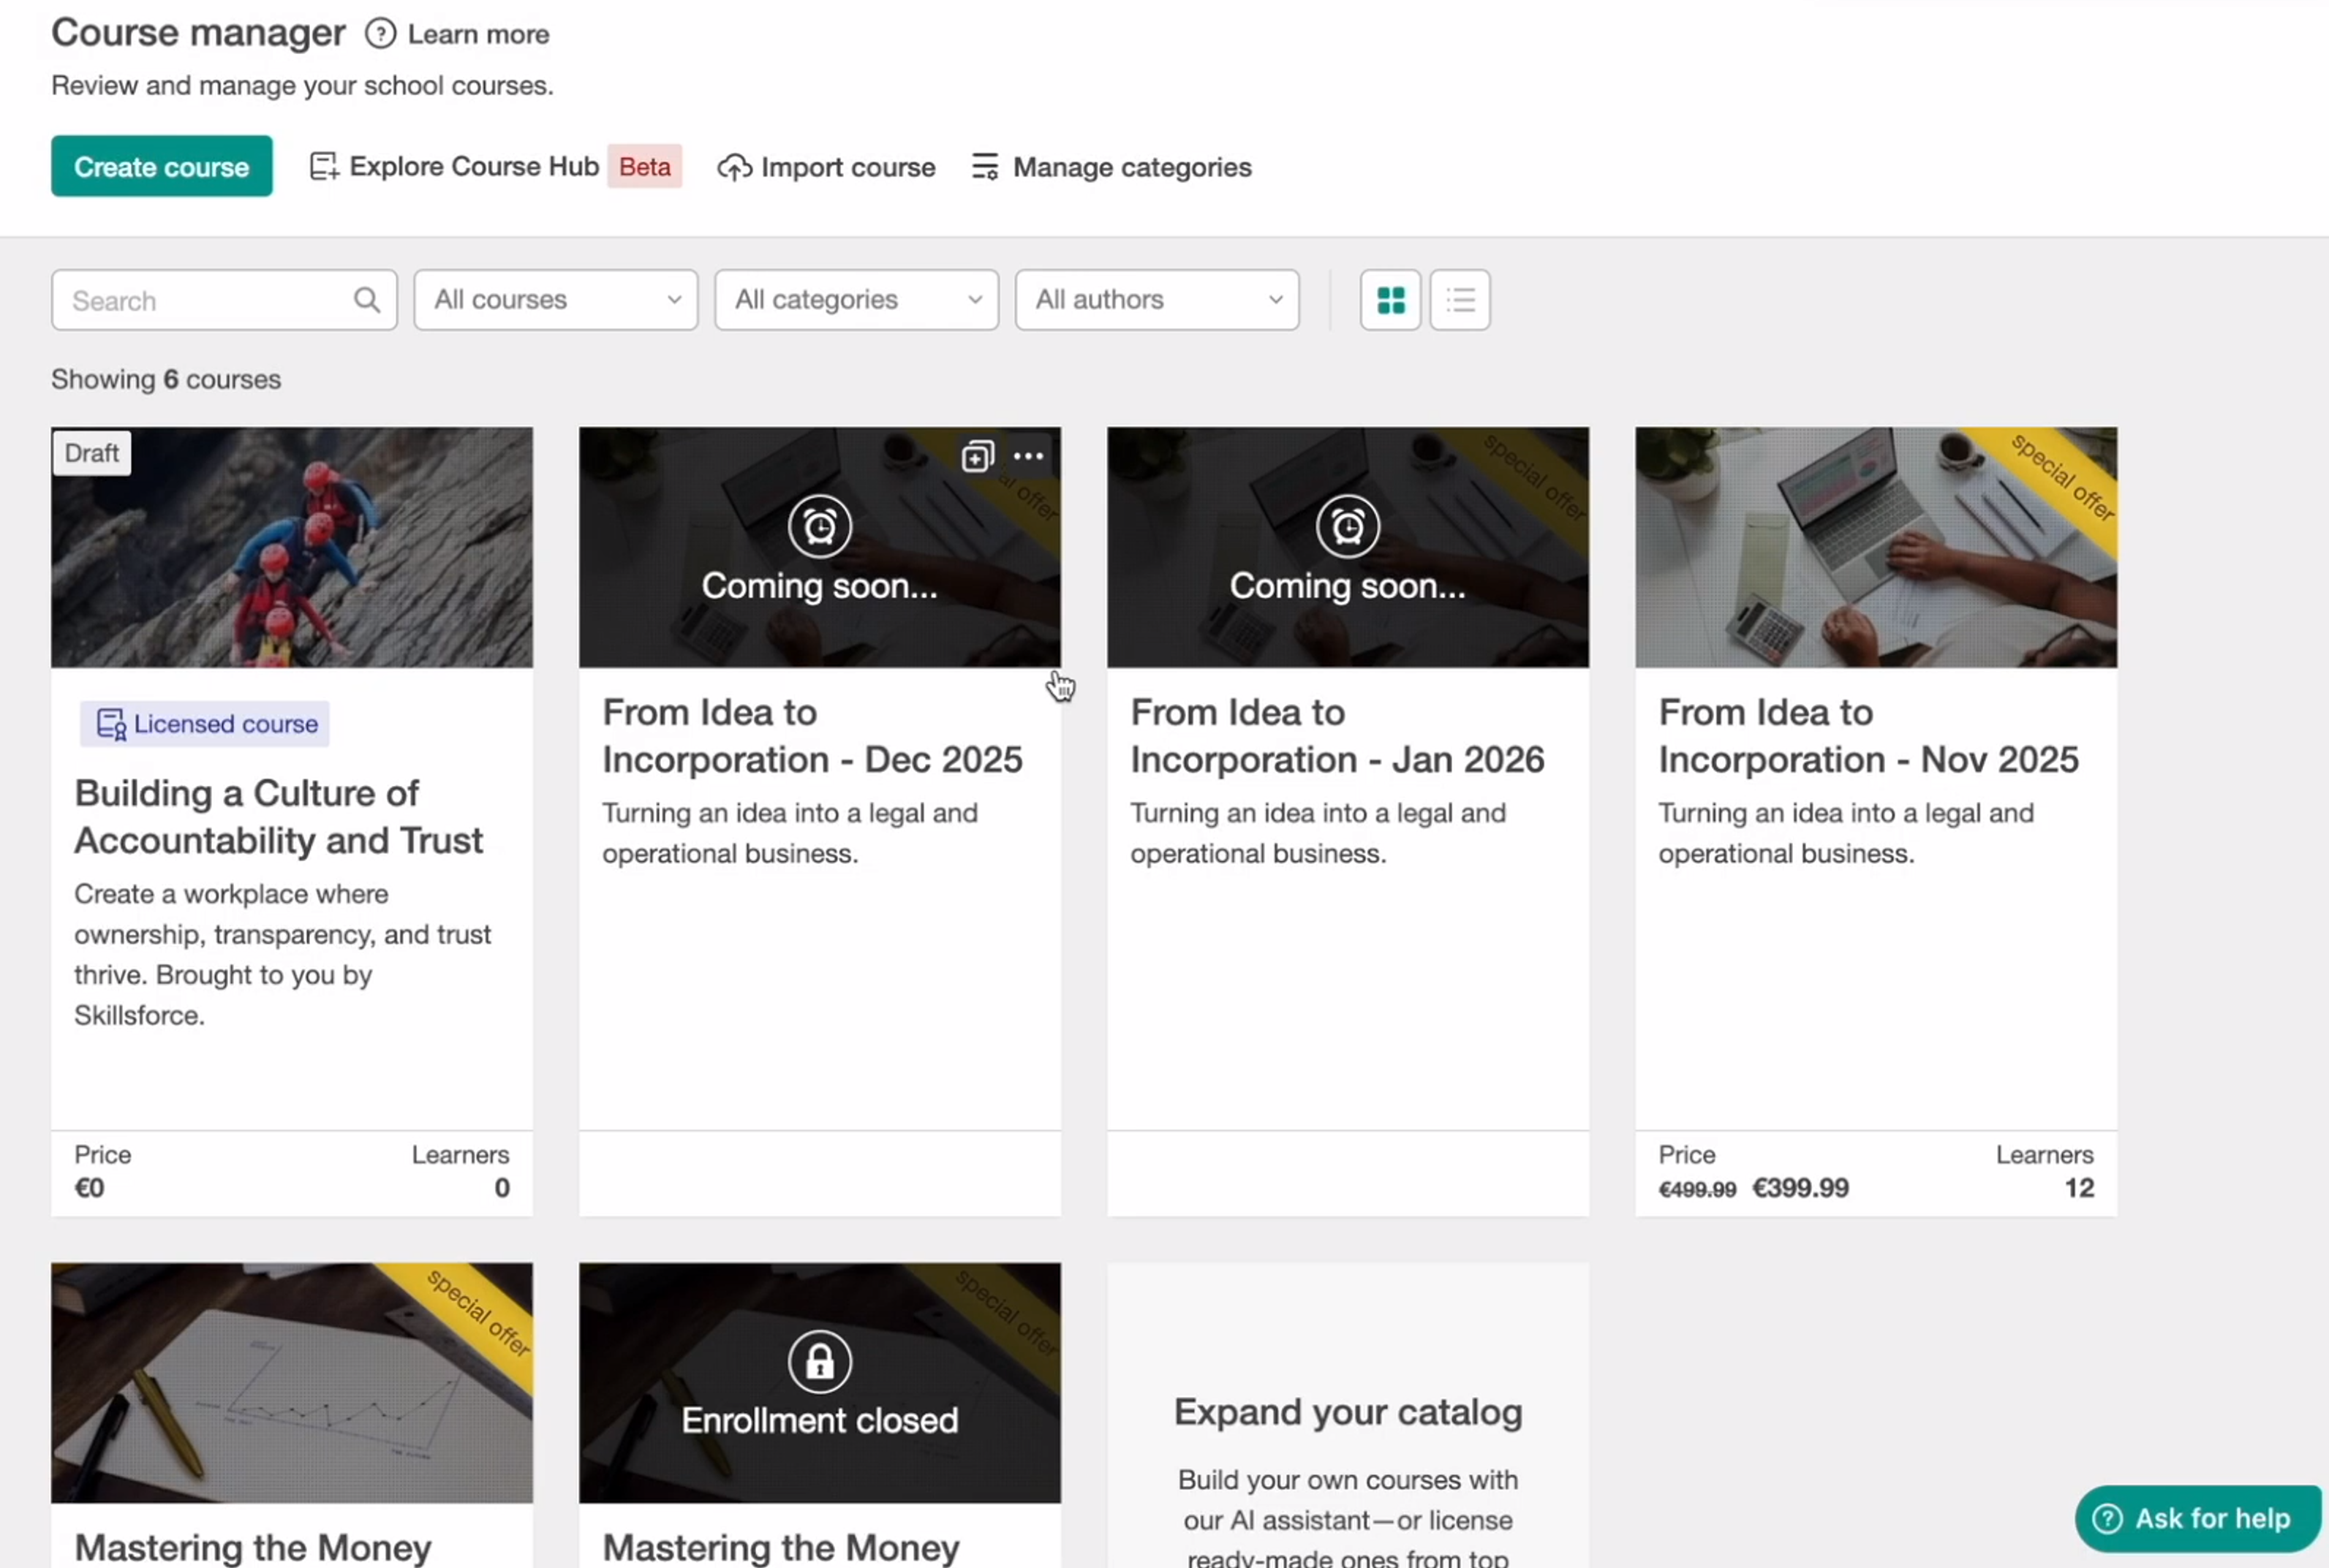Open the Ask for help widget
The height and width of the screenshot is (1568, 2329).
point(2197,1518)
